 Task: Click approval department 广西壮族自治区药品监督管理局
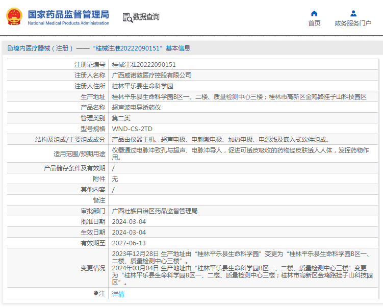point(155,211)
